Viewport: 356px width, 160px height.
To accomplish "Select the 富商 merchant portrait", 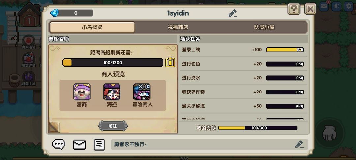I will [x=82, y=92].
